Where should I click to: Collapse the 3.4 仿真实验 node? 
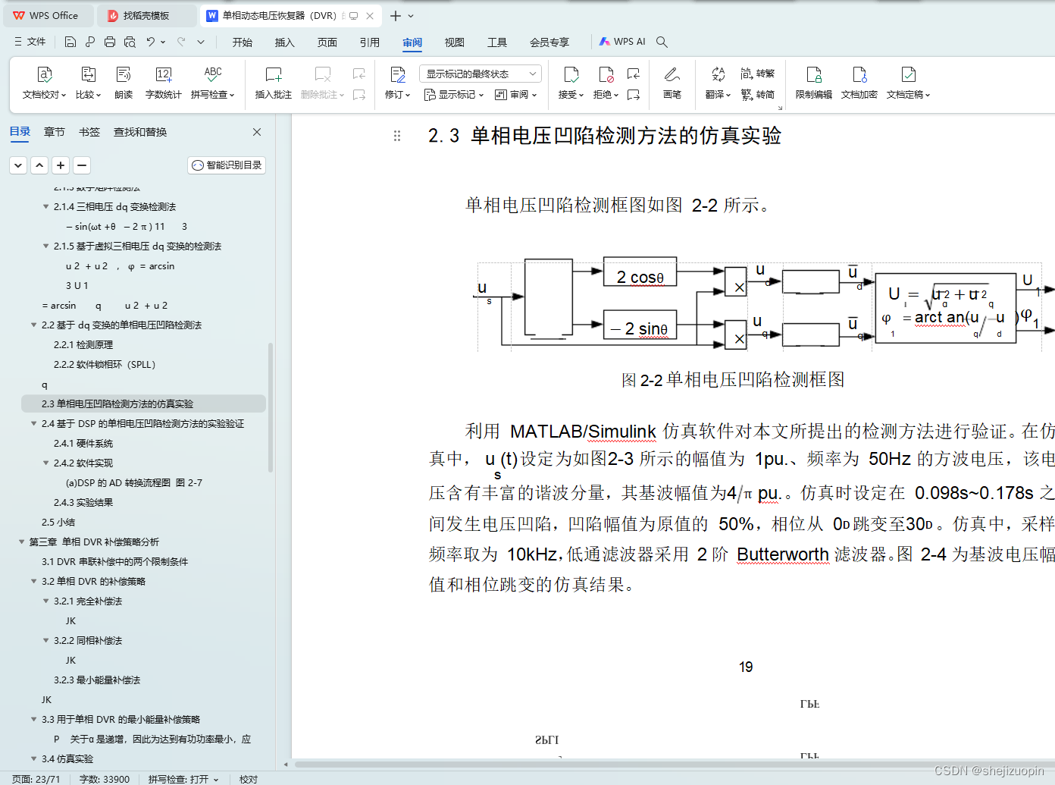point(33,758)
